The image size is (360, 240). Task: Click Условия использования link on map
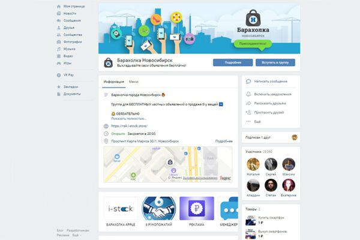tap(200, 178)
